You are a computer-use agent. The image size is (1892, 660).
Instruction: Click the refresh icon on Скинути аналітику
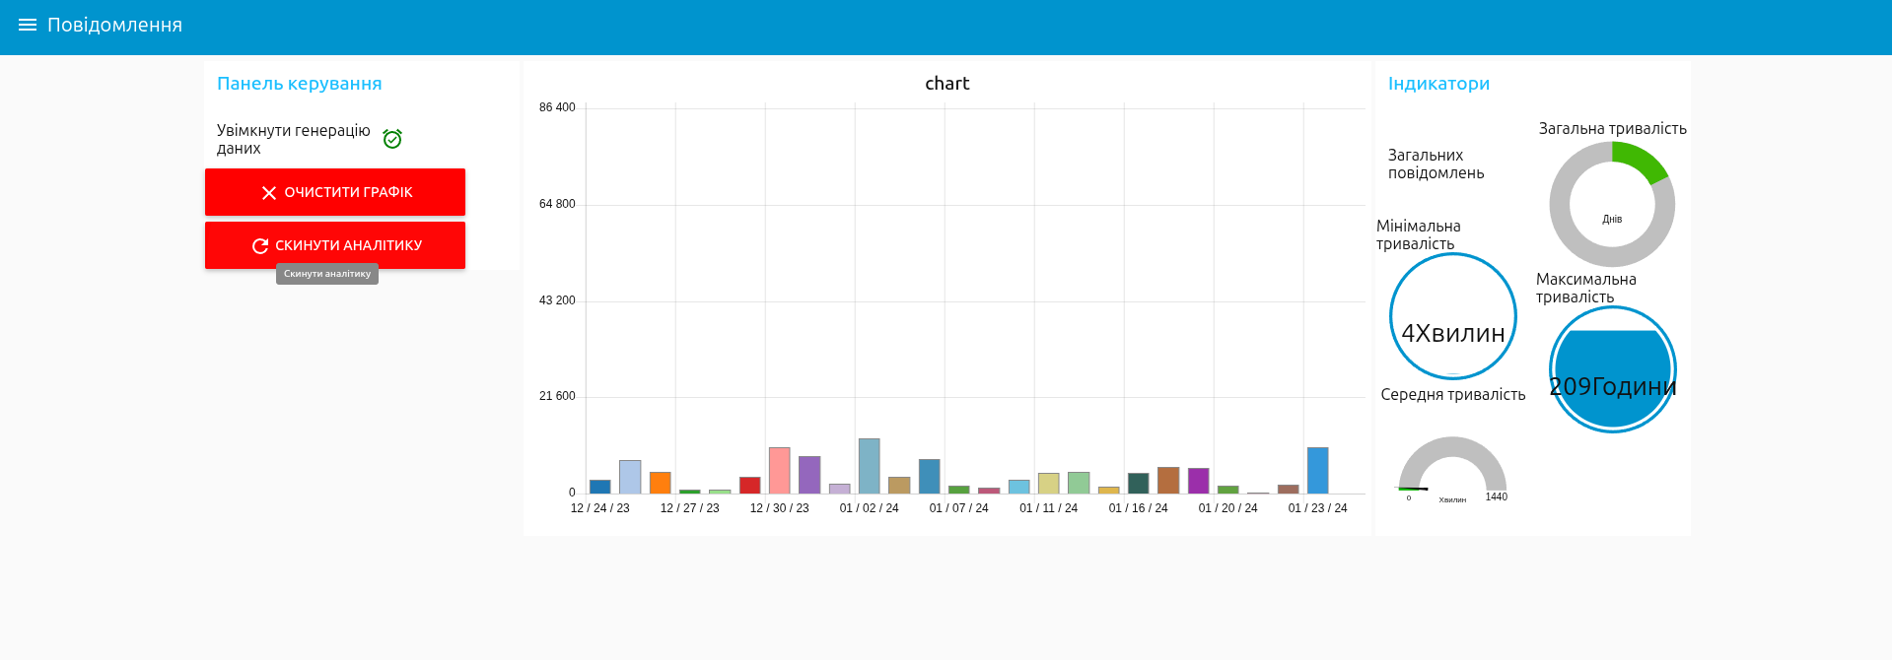point(260,246)
